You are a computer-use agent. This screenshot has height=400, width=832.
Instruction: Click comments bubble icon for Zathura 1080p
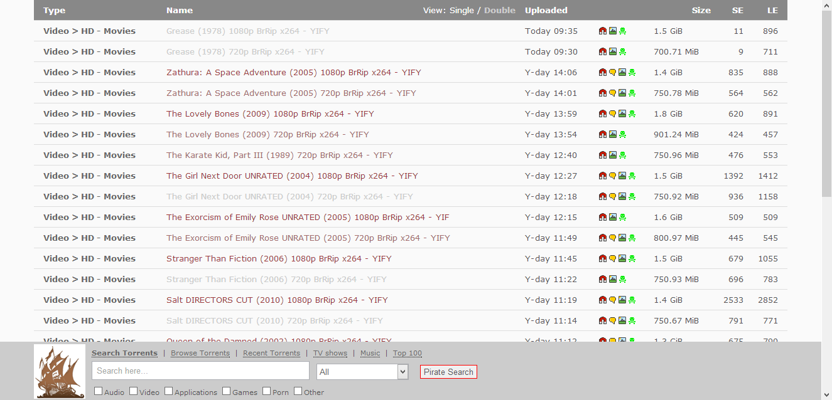click(x=612, y=72)
